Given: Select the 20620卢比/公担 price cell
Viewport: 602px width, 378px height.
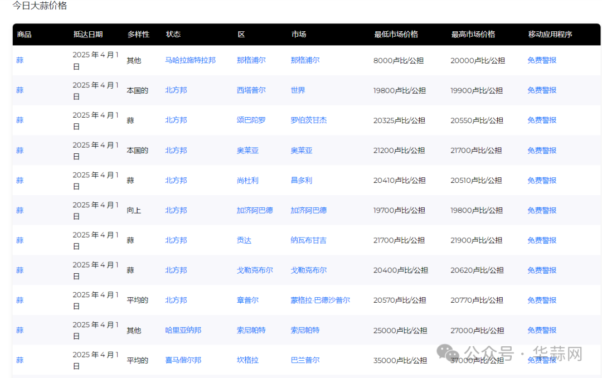Looking at the screenshot, I should pyautogui.click(x=477, y=270).
